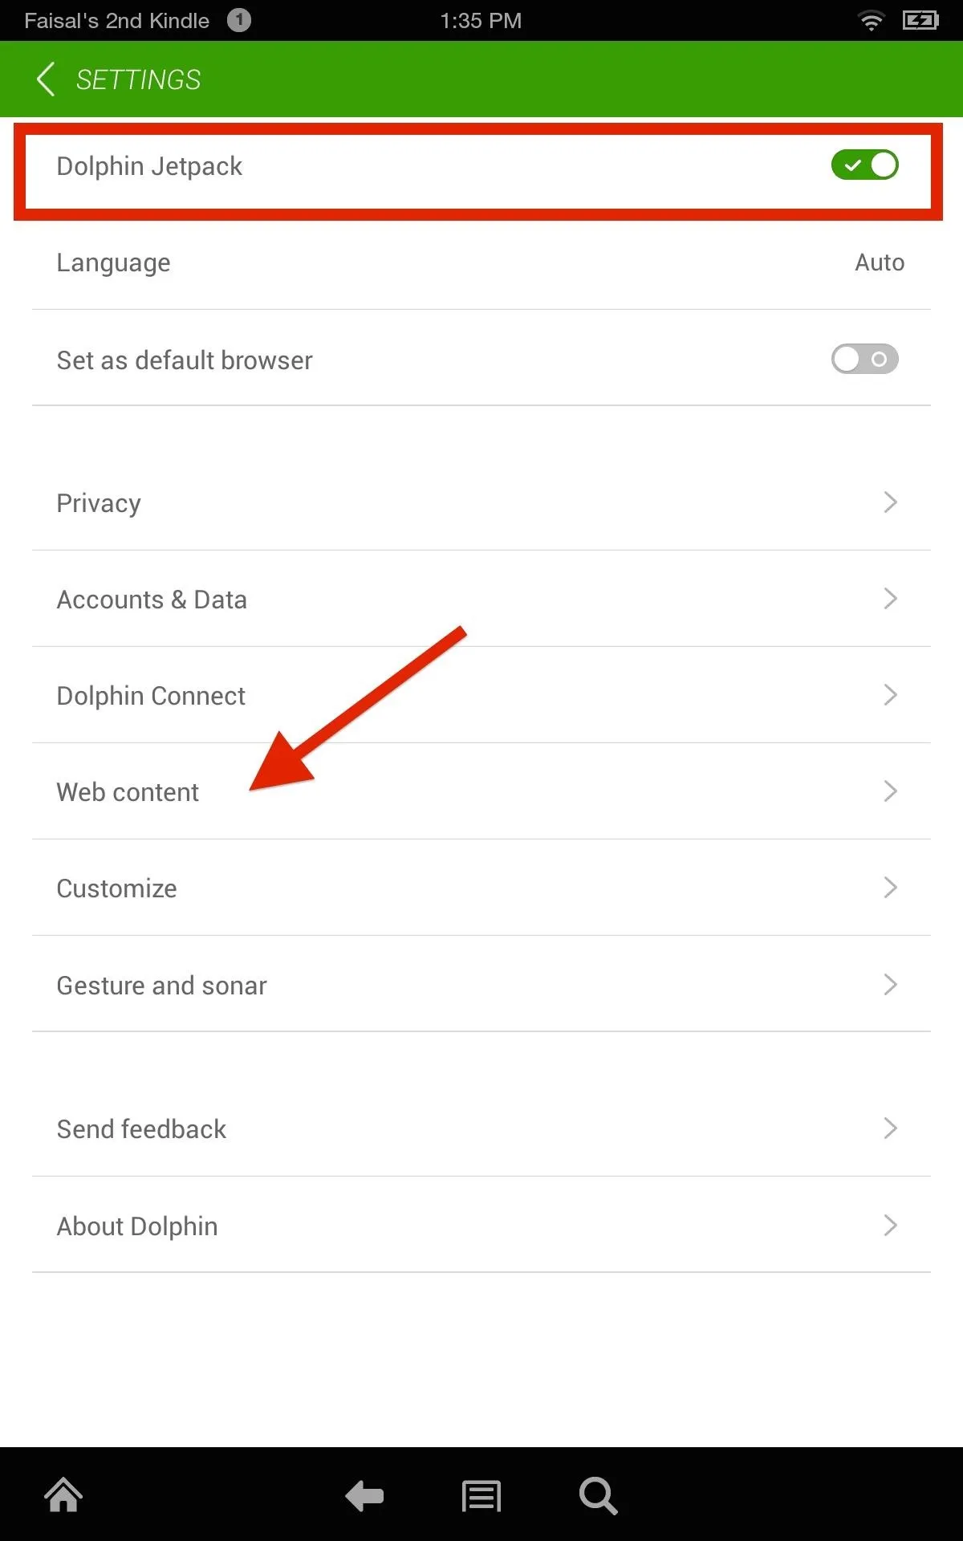Tap the back arrow in bottom navigation

[364, 1496]
